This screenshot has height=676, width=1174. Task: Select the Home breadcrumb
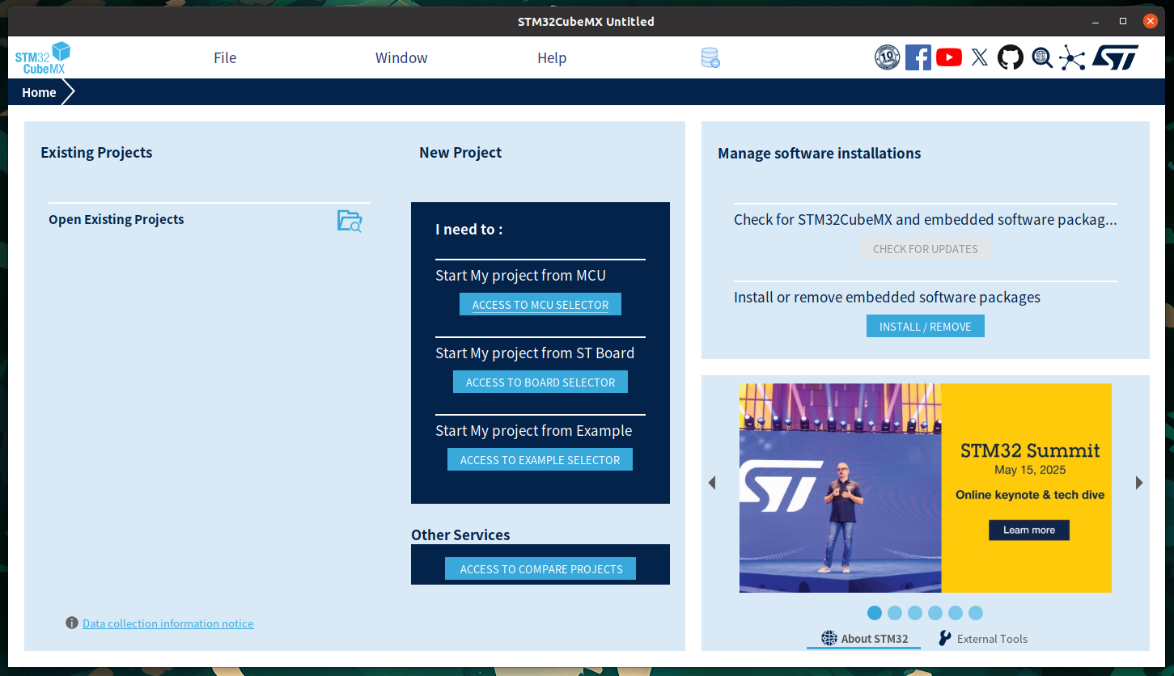pos(39,92)
